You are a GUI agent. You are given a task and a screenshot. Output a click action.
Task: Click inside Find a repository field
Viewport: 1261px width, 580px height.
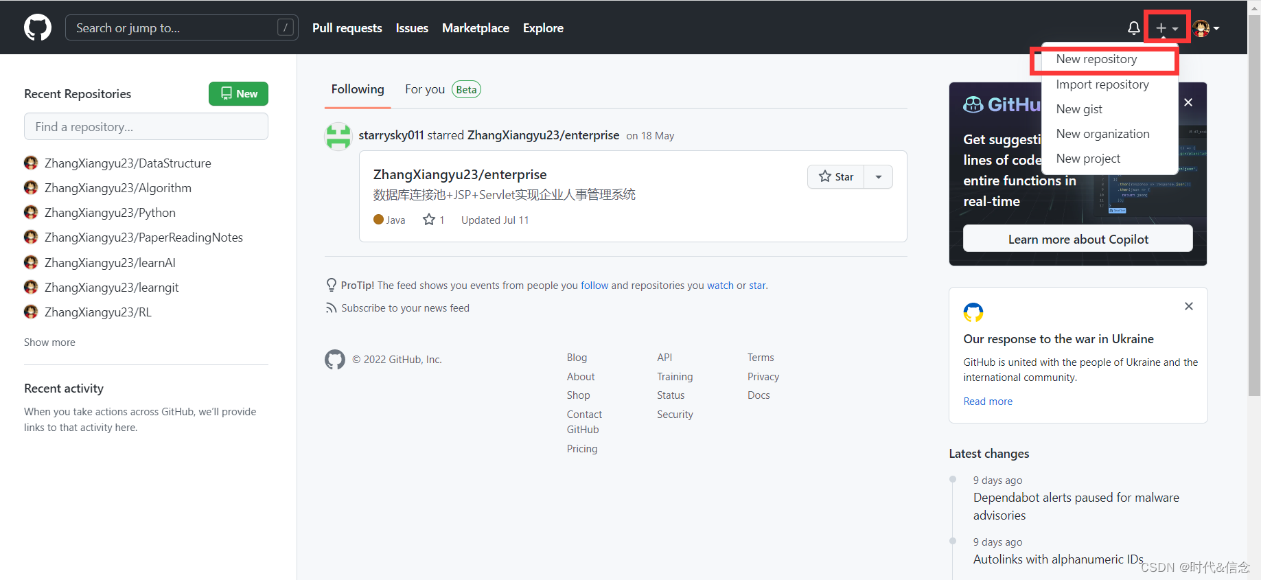point(146,127)
